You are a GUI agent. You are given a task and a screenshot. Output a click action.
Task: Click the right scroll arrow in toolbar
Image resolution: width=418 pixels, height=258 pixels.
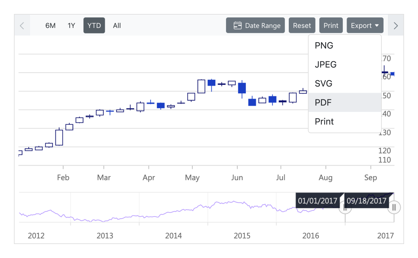pyautogui.click(x=396, y=25)
